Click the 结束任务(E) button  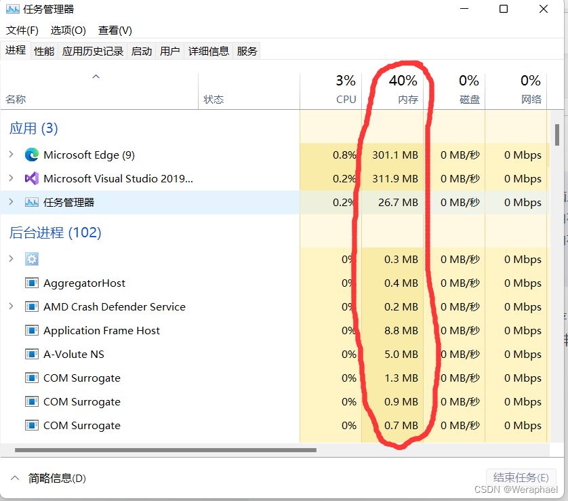pyautogui.click(x=521, y=478)
